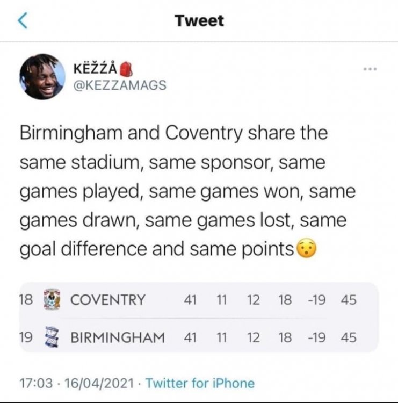Click position number 18 in the table
This screenshot has height=403, width=398.
click(x=26, y=299)
